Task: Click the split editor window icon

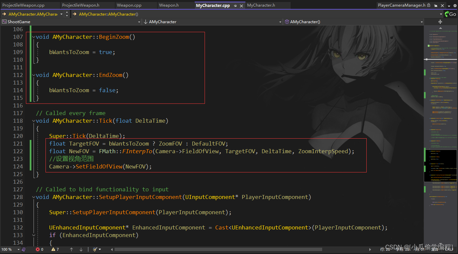Action: [440, 22]
